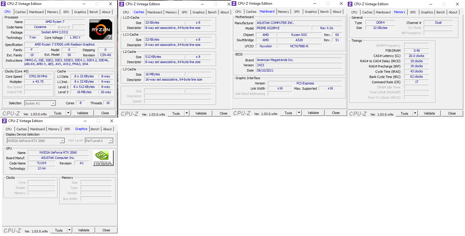The image size is (465, 236).
Task: Click Validate button in Mainboard window
Action: coord(313,113)
